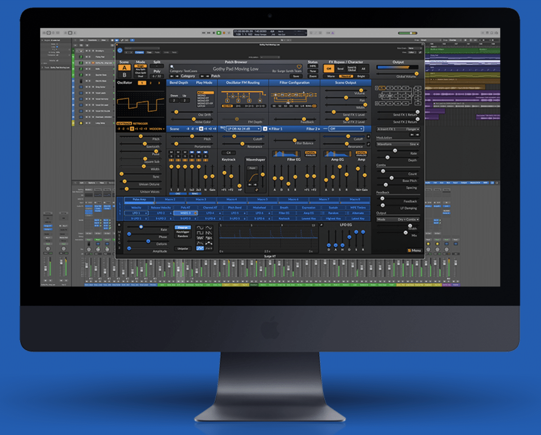Screen dimensions: 541x435
Task: Select oscillator tab 1
Action: [142, 83]
